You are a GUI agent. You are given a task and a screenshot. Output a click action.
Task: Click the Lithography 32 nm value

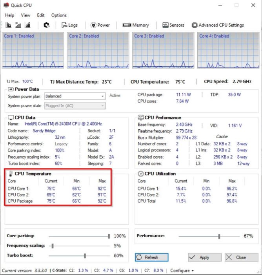[60, 137]
